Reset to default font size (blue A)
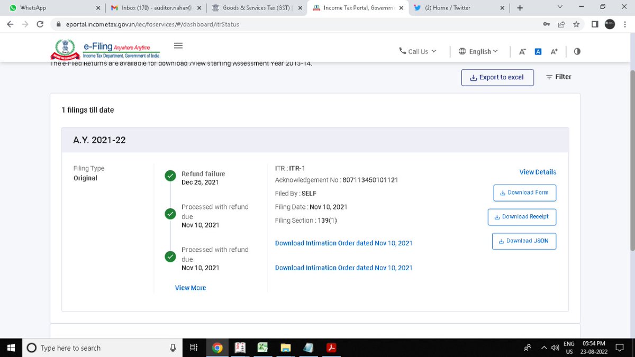Viewport: 635px width, 357px height. [538, 51]
